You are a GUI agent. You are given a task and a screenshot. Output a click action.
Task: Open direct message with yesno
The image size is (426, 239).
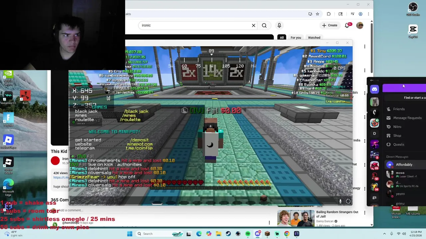pos(406,194)
